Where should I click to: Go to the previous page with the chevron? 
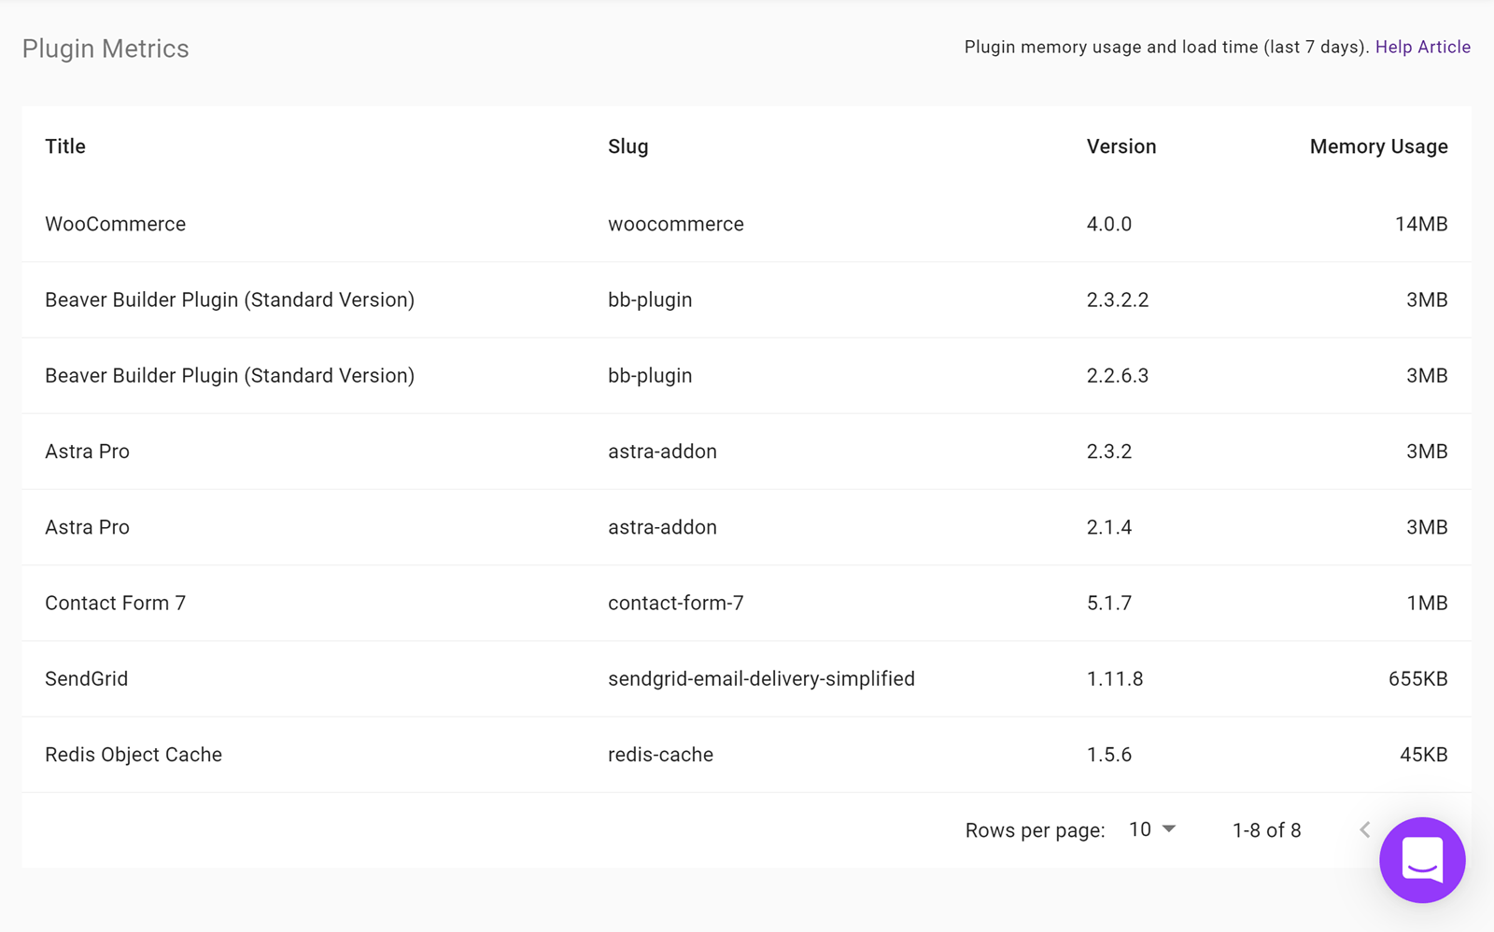click(1365, 829)
